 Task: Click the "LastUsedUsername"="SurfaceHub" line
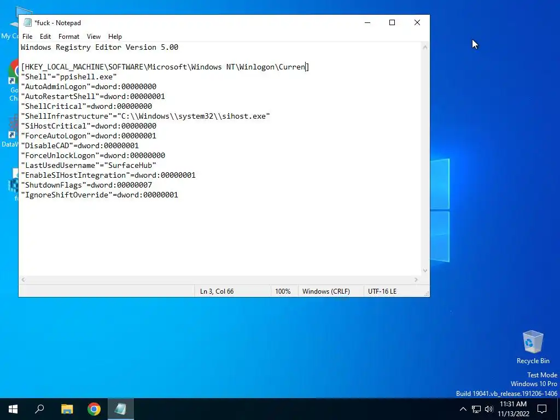pyautogui.click(x=89, y=165)
